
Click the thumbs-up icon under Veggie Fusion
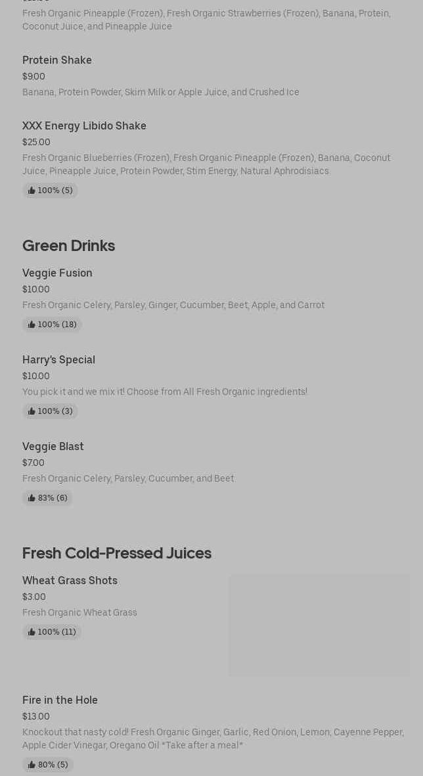coord(32,325)
